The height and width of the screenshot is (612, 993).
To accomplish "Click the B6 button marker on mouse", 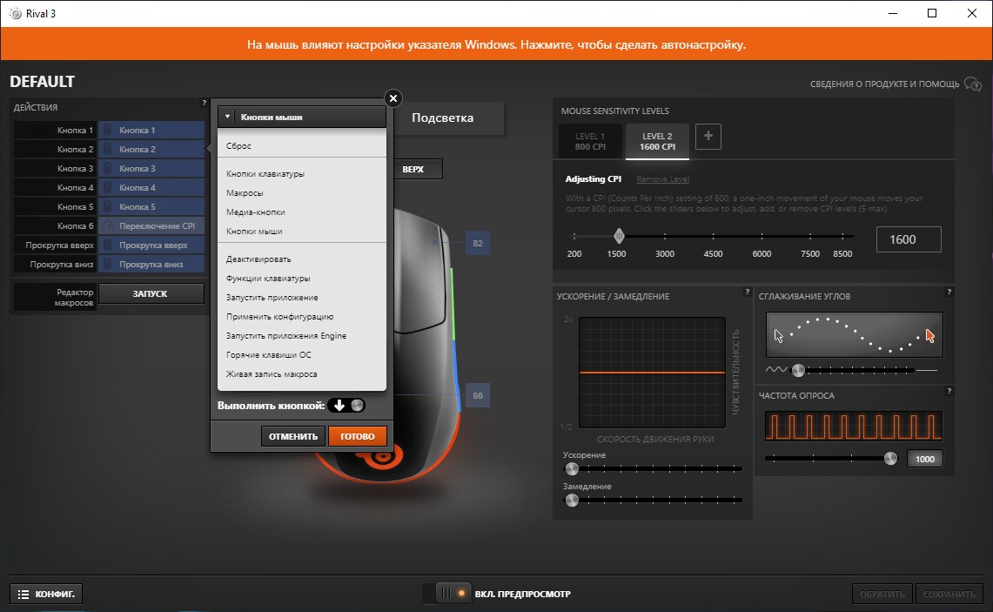I will [478, 395].
